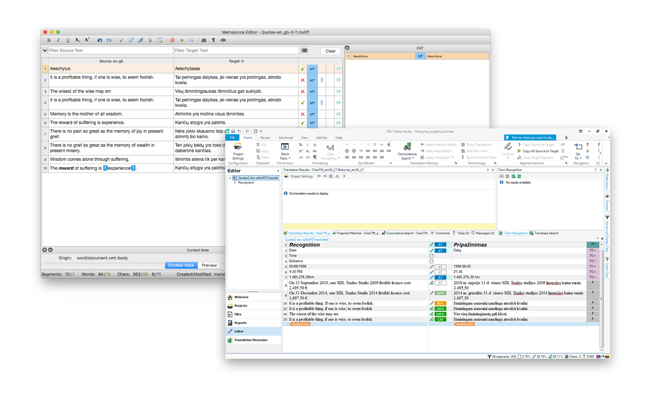Open Translation Memories view in Trados sidebar
Image resolution: width=668 pixels, height=401 pixels.
pyautogui.click(x=254, y=340)
